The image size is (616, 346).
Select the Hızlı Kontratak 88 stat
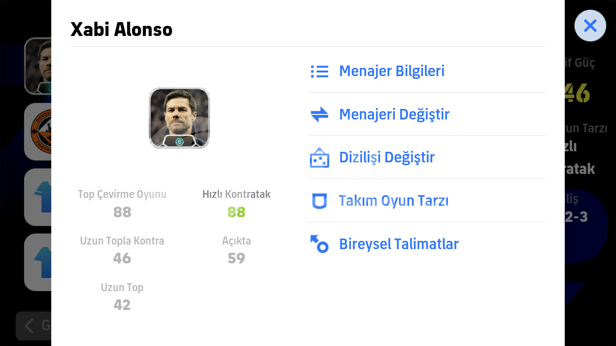point(236,203)
